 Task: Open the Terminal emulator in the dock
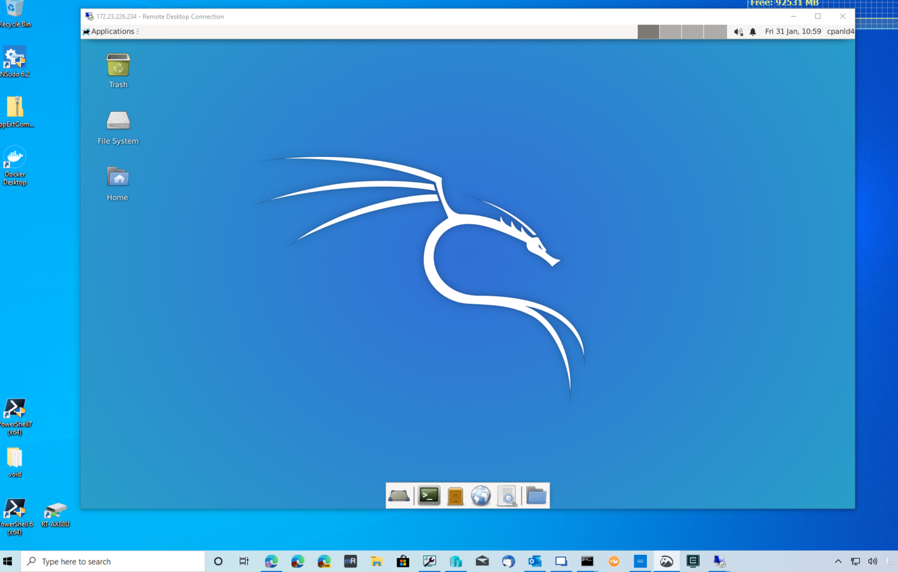[429, 496]
